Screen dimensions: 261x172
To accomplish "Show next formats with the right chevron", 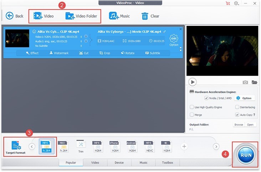I will (x=216, y=146).
